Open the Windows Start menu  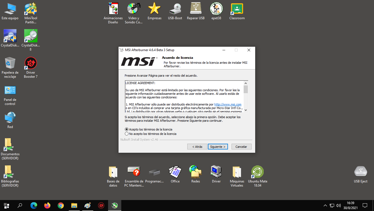click(x=7, y=206)
